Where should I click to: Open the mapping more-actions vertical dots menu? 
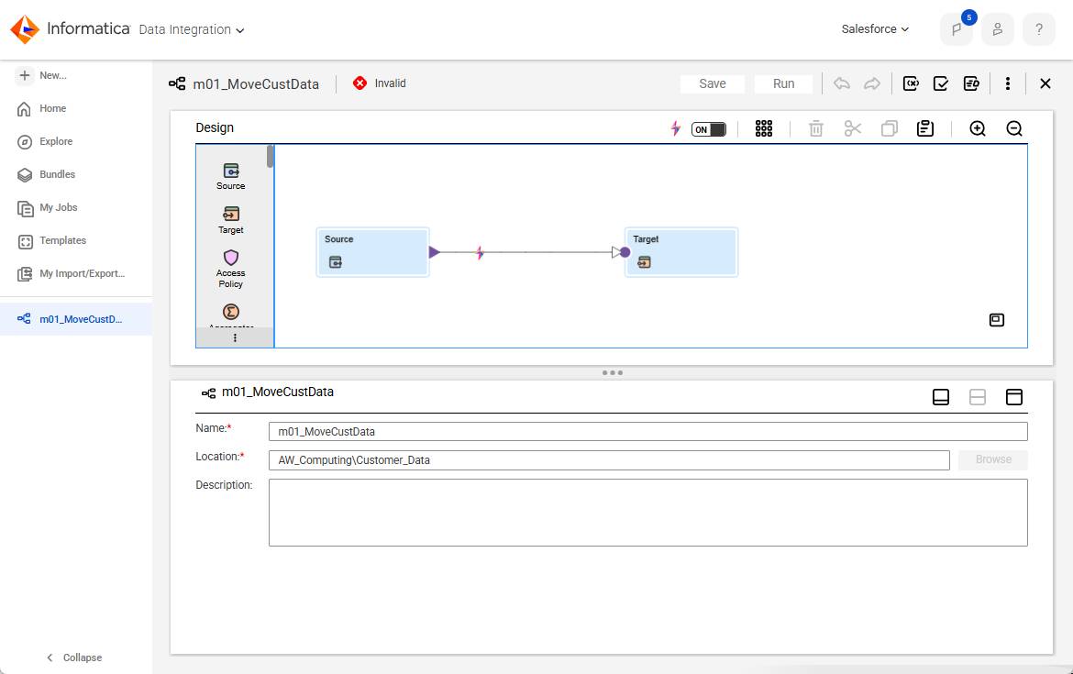point(1007,83)
